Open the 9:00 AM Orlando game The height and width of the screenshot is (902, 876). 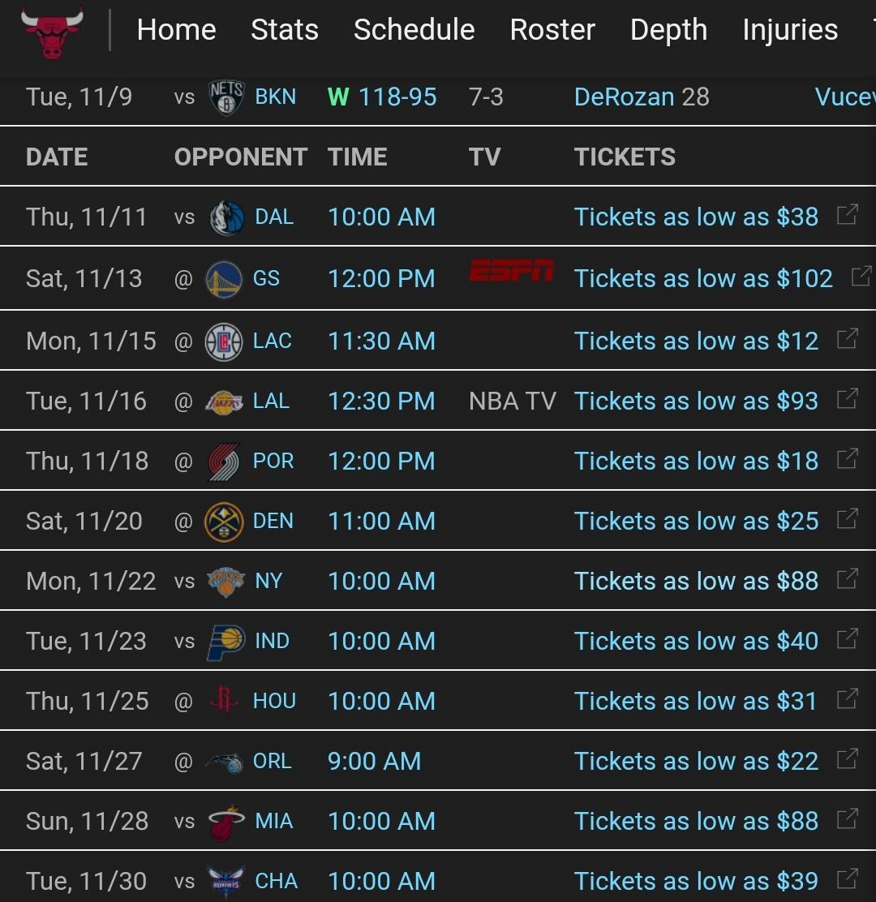click(x=374, y=762)
